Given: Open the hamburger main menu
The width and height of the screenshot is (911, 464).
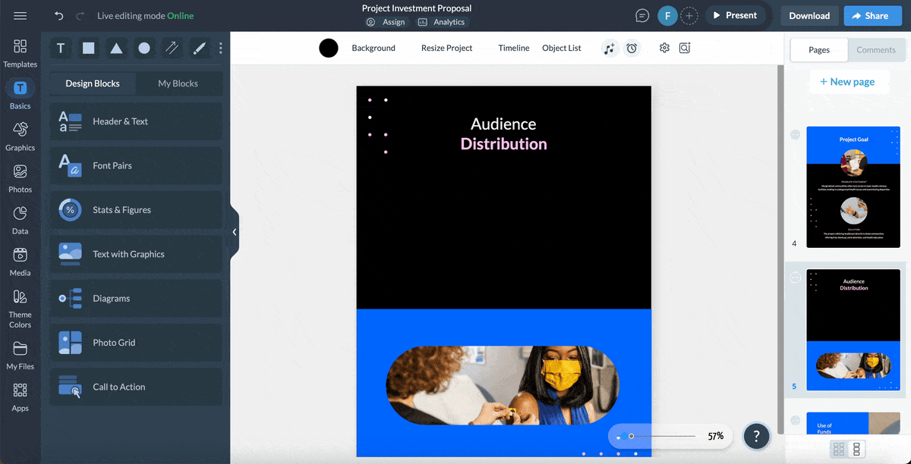Looking at the screenshot, I should pyautogui.click(x=20, y=16).
